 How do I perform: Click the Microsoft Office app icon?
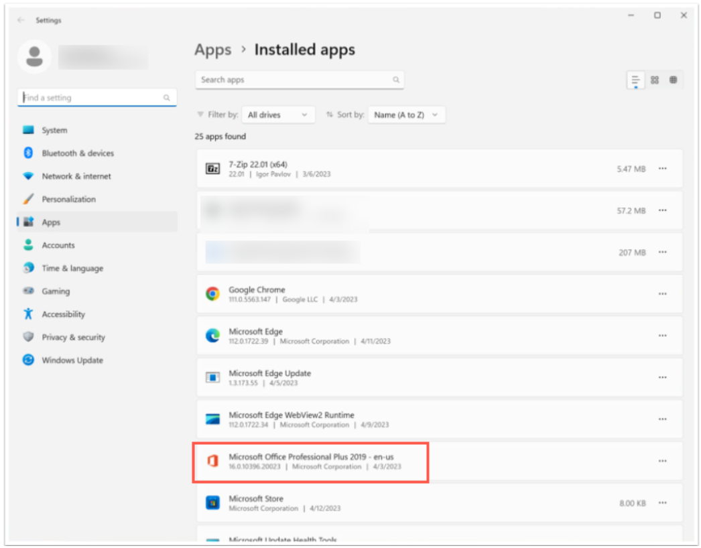pos(212,461)
